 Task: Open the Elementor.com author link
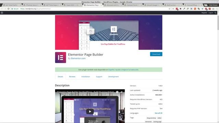click(x=78, y=58)
